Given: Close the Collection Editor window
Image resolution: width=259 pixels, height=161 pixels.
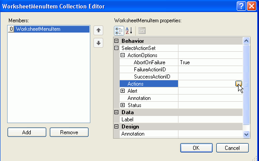Looking at the screenshot, I should pos(251,6).
